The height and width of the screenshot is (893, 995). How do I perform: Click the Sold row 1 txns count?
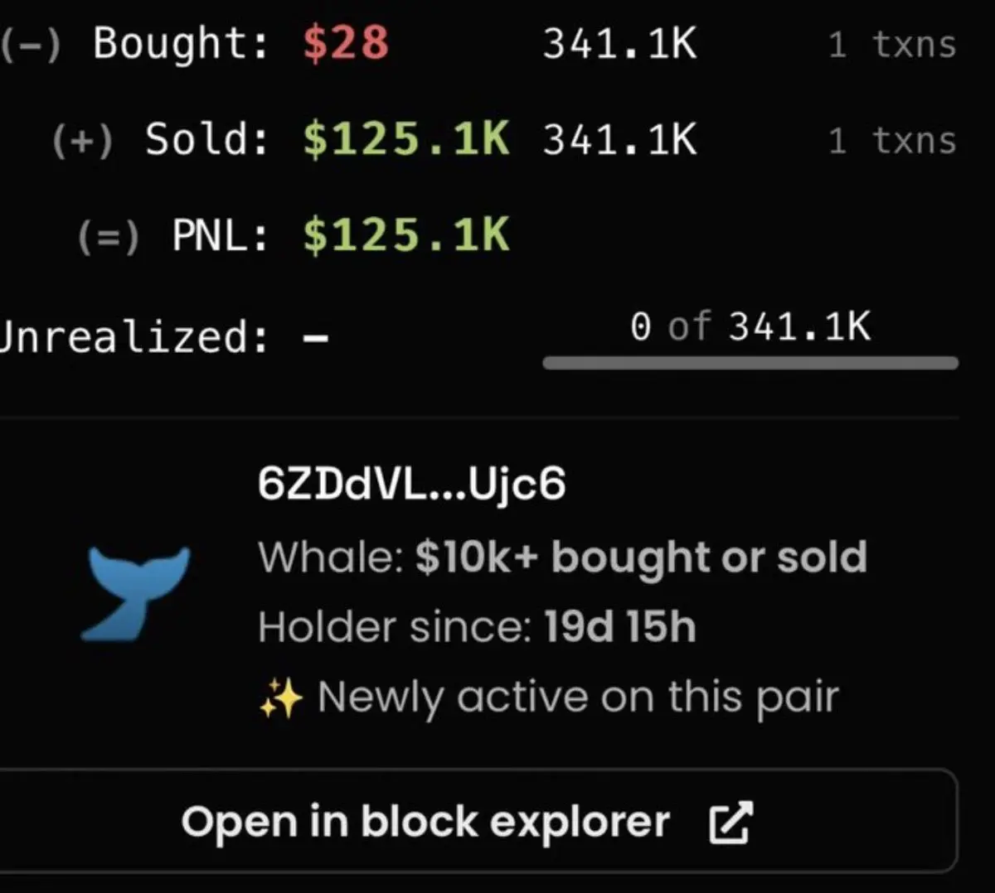892,140
